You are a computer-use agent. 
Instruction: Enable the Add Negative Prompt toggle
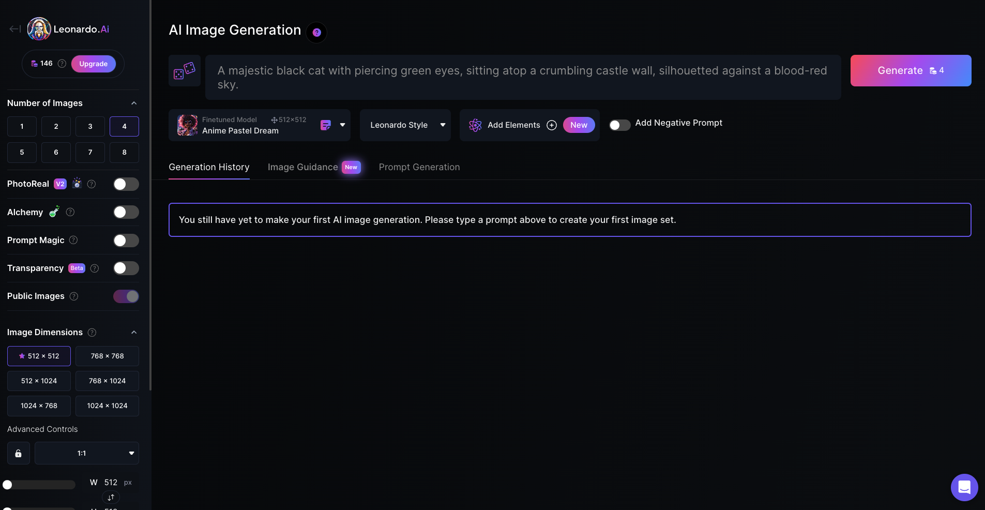619,125
